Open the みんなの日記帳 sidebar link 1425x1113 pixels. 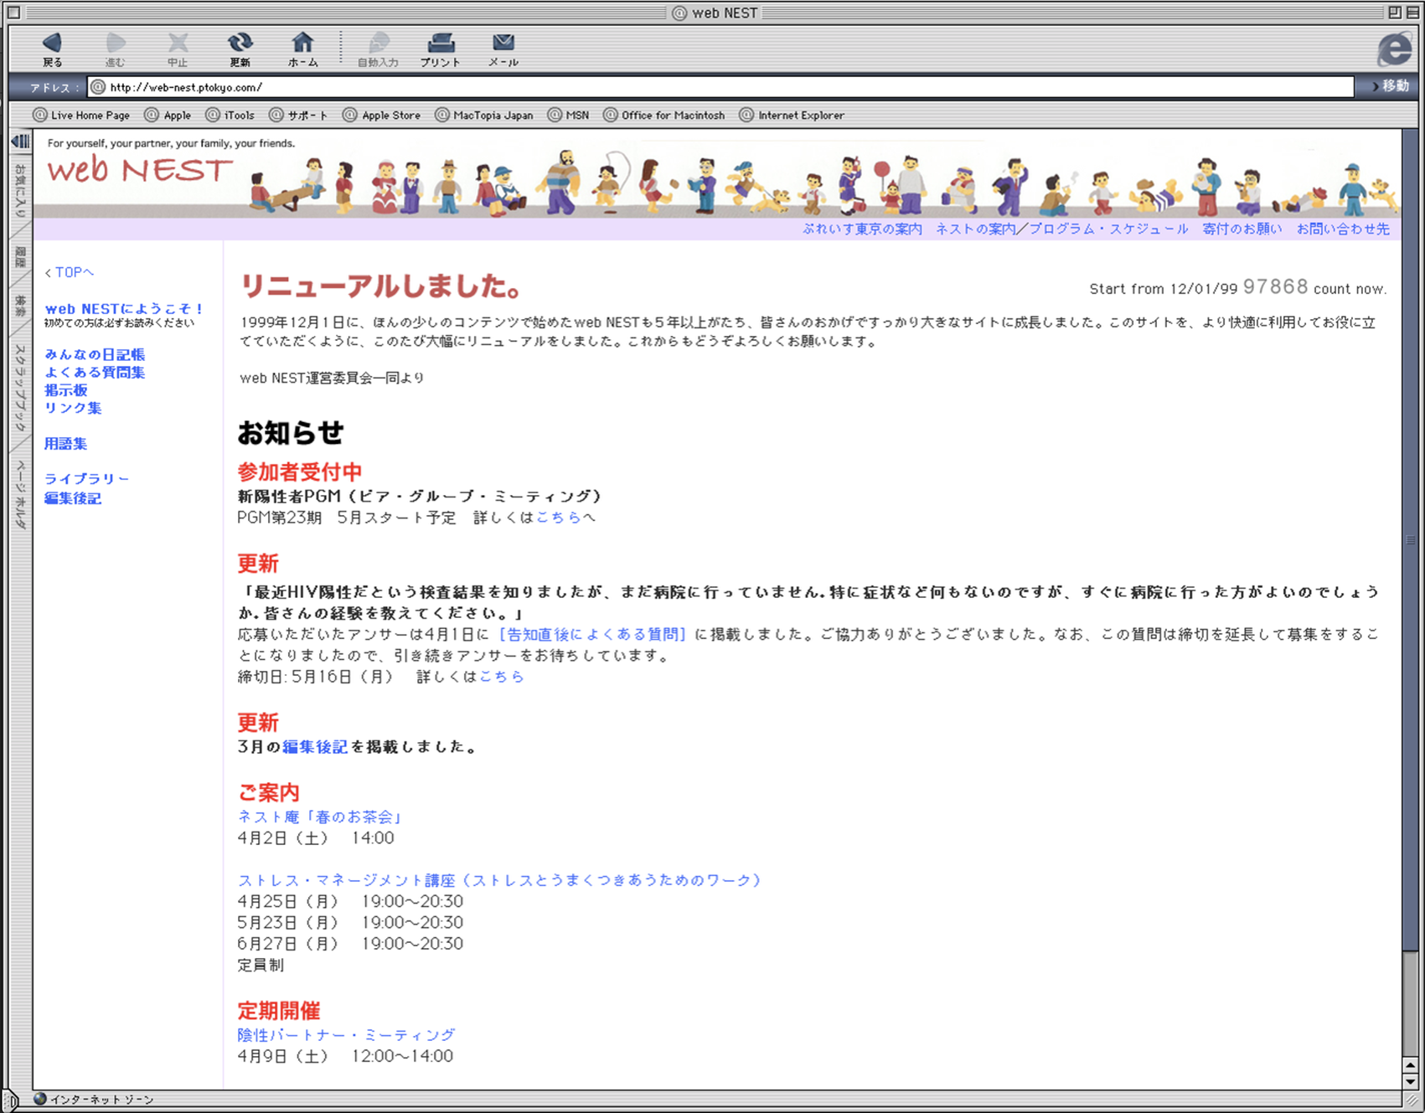95,354
